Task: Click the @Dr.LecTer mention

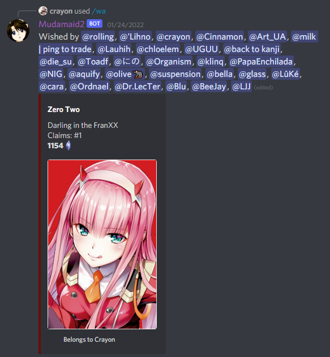Action: [x=138, y=87]
